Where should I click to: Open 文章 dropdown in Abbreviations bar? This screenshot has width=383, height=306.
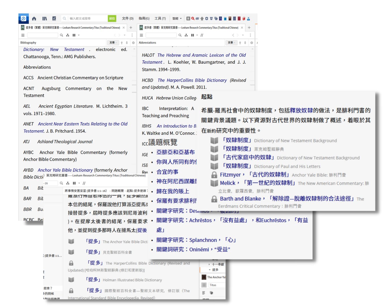click(x=231, y=43)
